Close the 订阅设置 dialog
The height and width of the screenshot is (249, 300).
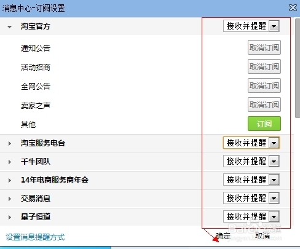tap(293, 8)
